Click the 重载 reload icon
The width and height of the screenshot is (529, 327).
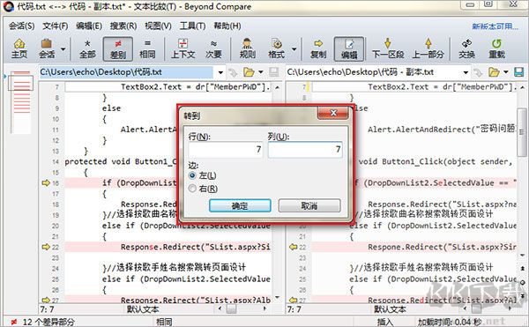(x=496, y=48)
